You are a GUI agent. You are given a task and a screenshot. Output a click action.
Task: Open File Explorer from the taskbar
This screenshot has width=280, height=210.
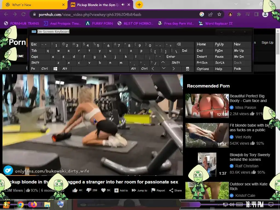pyautogui.click(x=47, y=205)
